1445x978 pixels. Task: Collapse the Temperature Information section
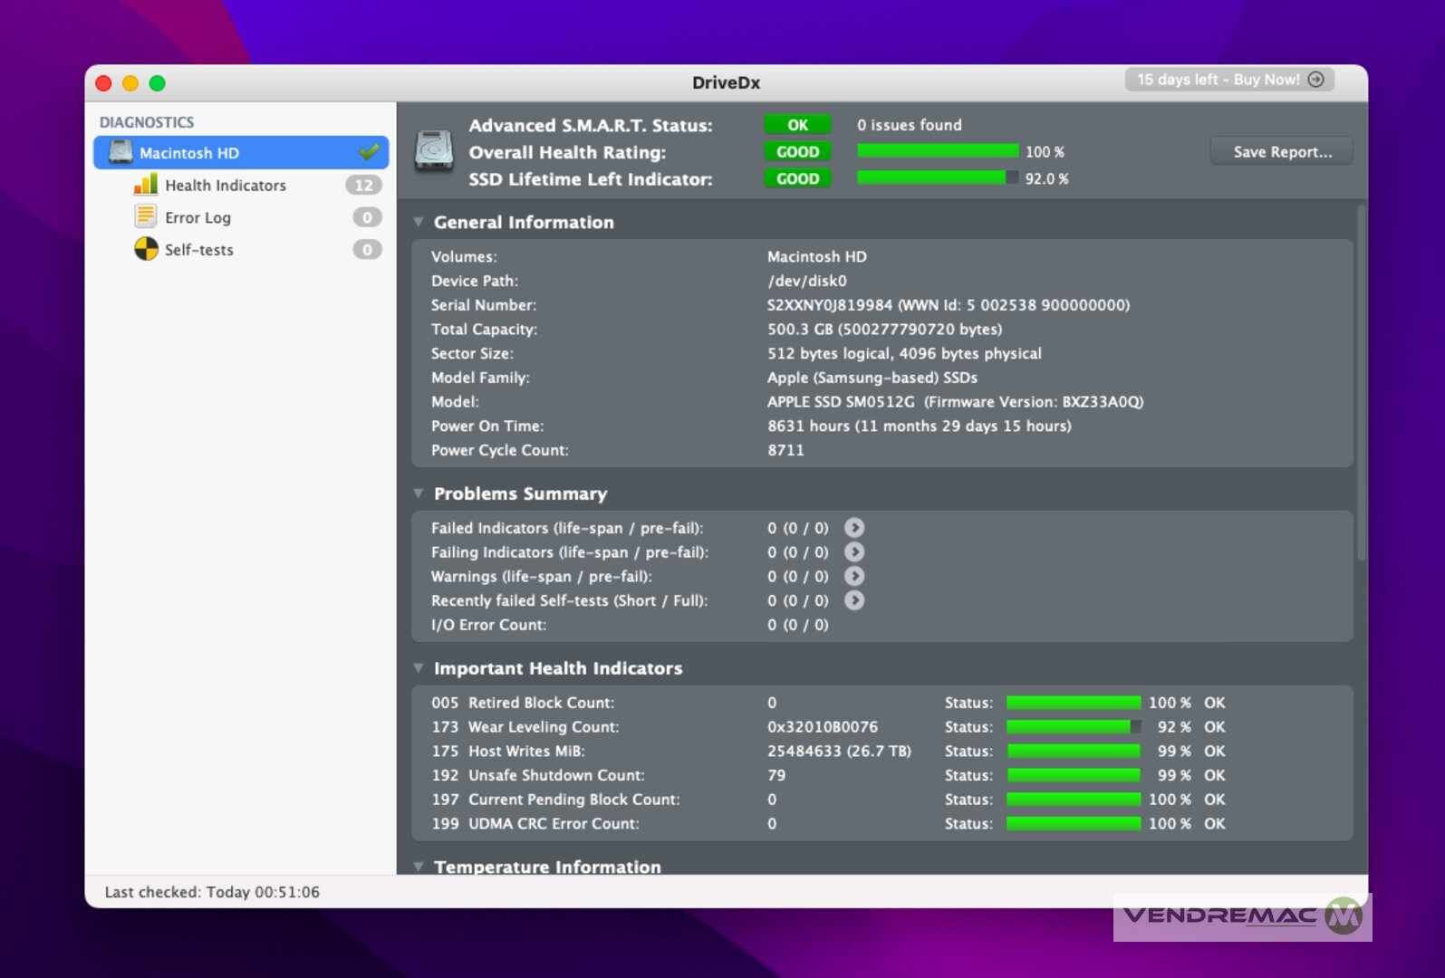point(419,866)
